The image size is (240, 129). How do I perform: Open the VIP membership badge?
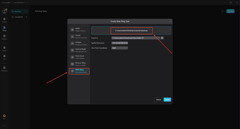[4, 117]
